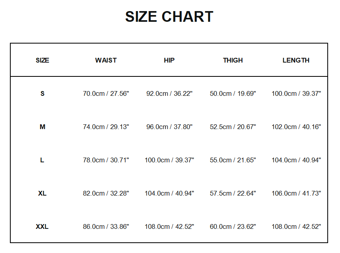Click thigh value 60.0cm / 23.62"
Viewport: 340px width, 253px height.
click(233, 227)
